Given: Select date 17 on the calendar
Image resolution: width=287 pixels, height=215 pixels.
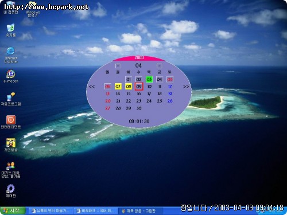Looking at the screenshot, I should pos(149,93).
